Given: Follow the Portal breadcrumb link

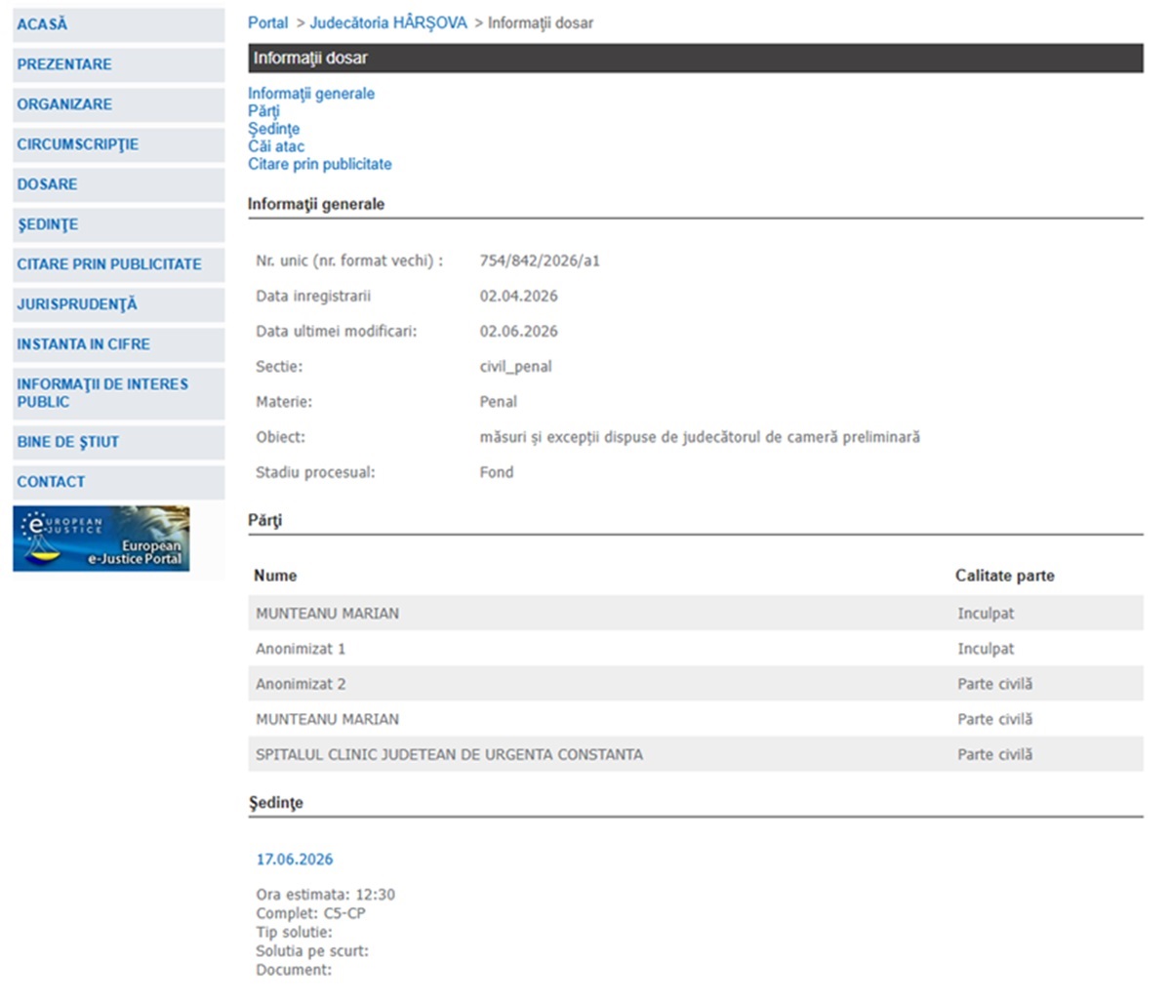Looking at the screenshot, I should [x=268, y=22].
